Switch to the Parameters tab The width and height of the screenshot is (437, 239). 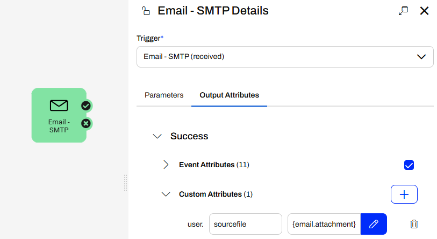[x=164, y=95]
